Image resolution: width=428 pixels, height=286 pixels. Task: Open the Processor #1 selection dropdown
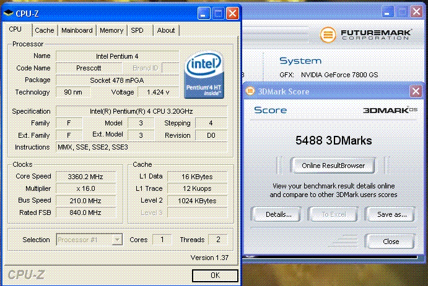117,240
